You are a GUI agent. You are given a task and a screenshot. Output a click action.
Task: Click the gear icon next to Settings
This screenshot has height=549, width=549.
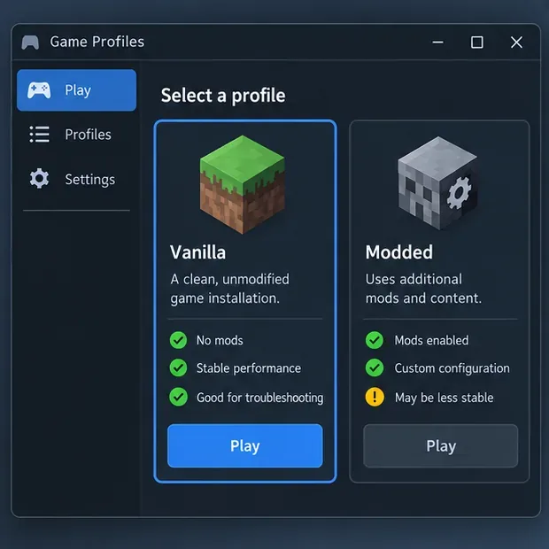tap(39, 179)
